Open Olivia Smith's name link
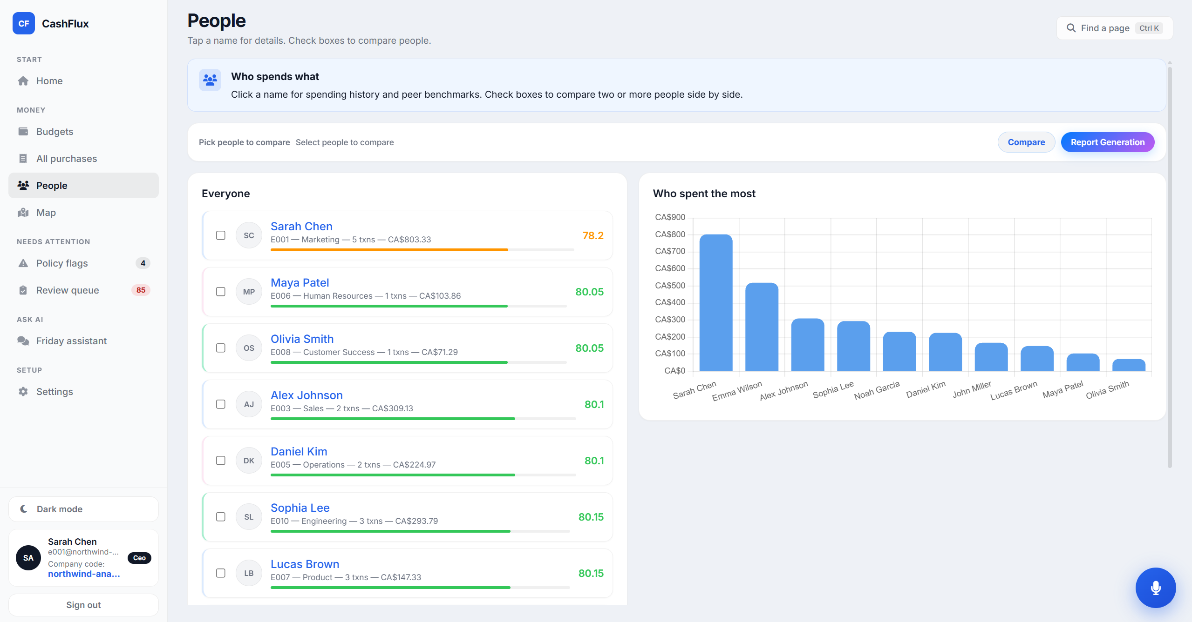 (x=302, y=339)
